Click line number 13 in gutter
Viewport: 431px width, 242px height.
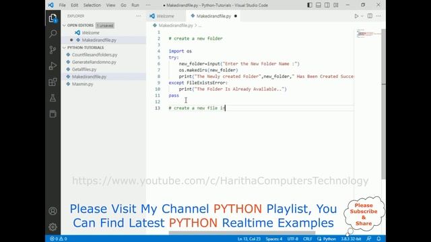click(x=158, y=108)
